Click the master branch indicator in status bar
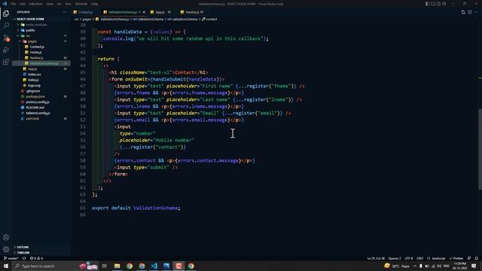 point(11,258)
